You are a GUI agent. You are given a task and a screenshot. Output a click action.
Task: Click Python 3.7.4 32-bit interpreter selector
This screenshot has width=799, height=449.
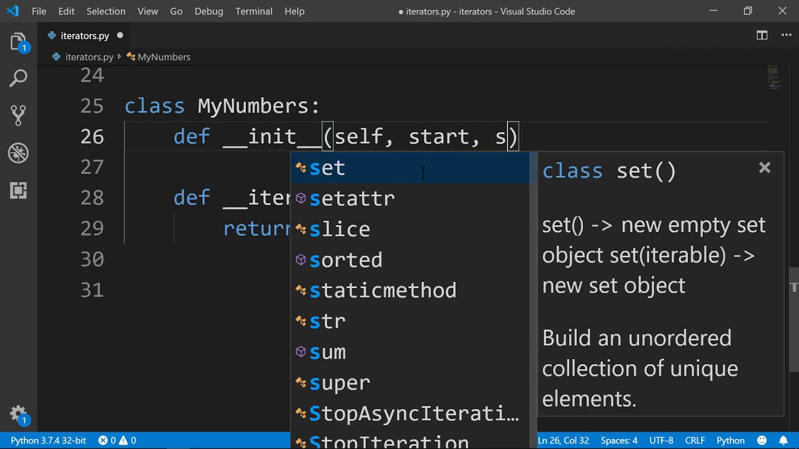tap(48, 440)
